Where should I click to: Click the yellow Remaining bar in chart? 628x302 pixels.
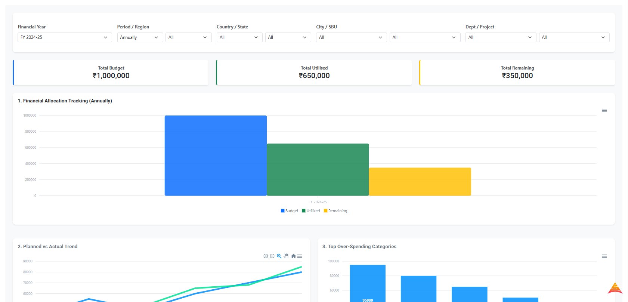tap(420, 182)
